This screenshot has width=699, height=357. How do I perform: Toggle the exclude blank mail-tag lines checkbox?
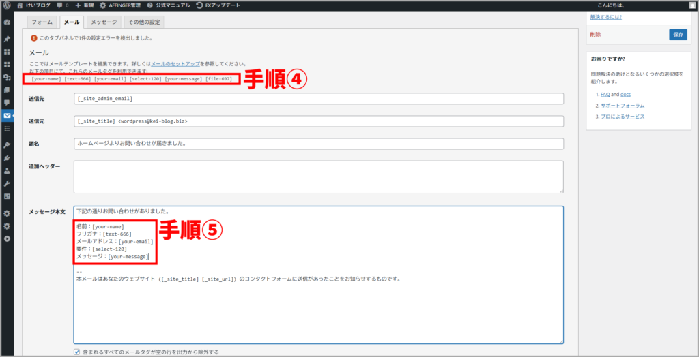point(77,352)
